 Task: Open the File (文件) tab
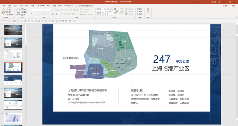click(3, 6)
